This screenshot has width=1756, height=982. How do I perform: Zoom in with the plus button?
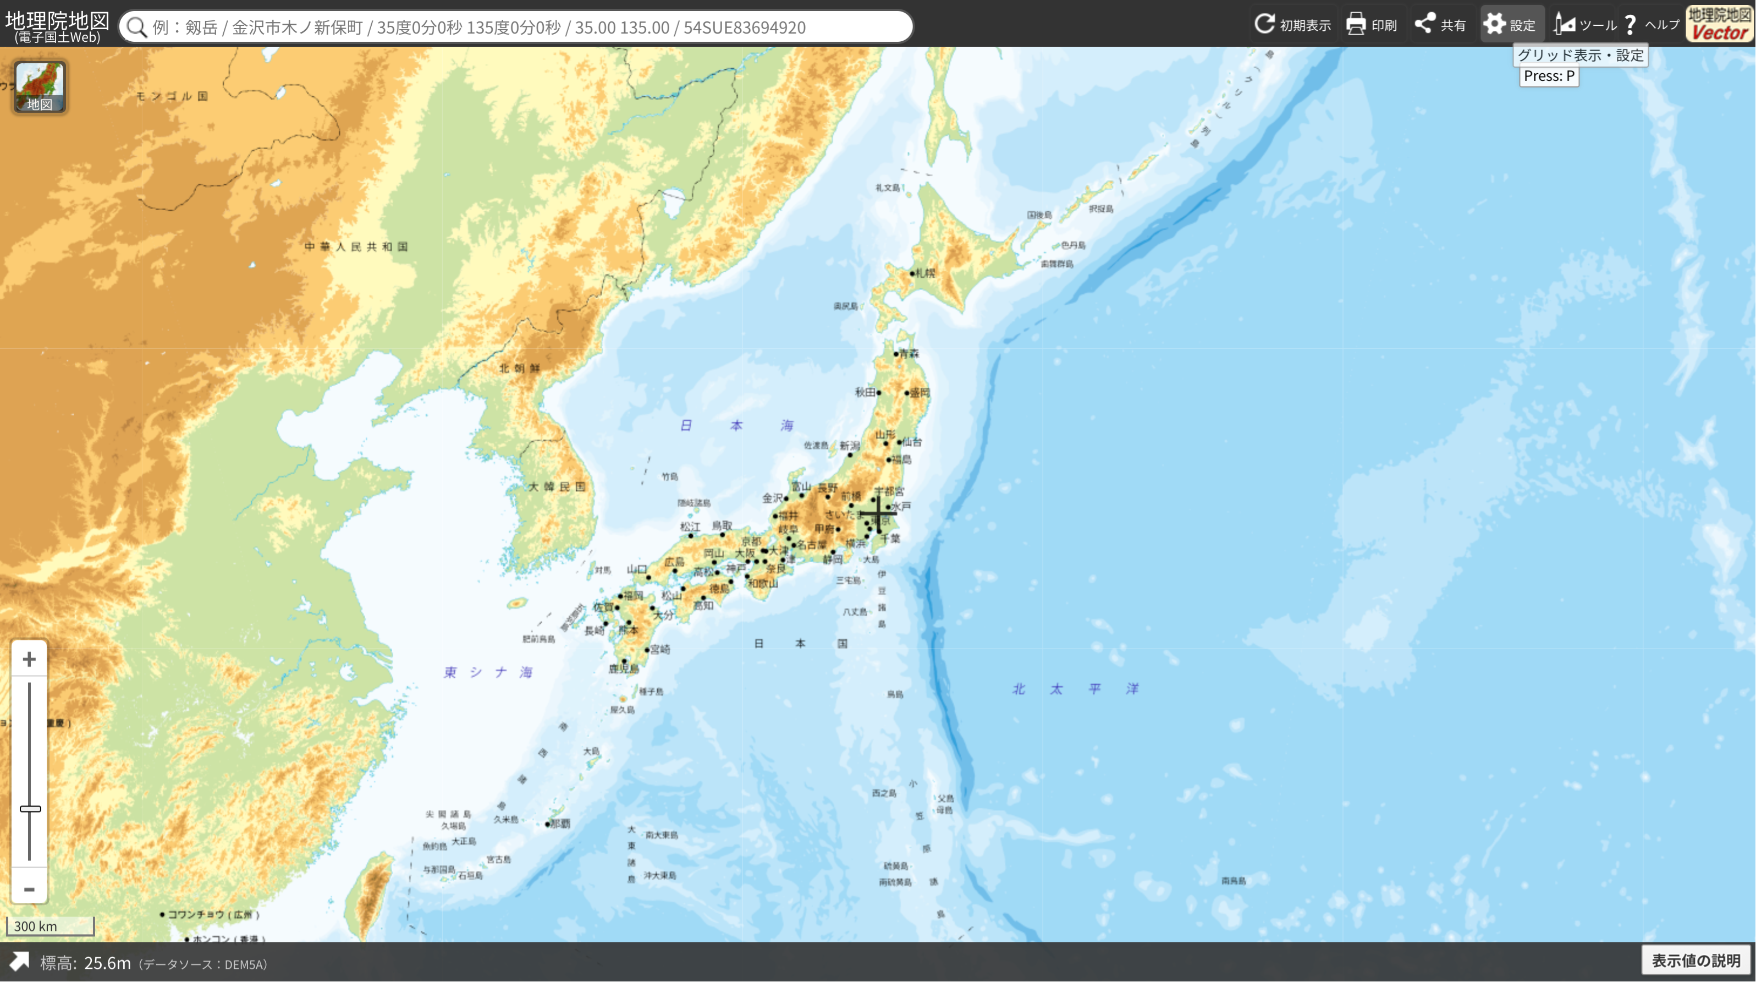(x=29, y=659)
